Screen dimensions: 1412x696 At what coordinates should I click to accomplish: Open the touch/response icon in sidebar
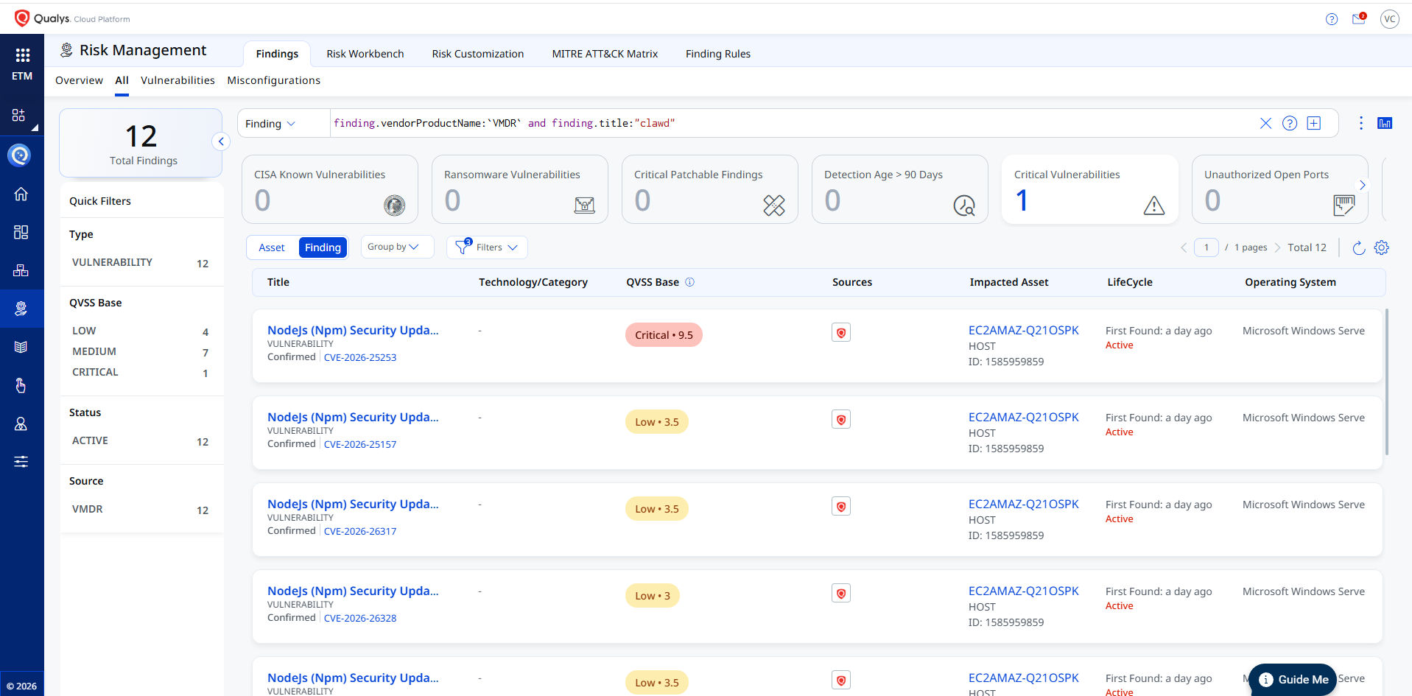coord(21,385)
